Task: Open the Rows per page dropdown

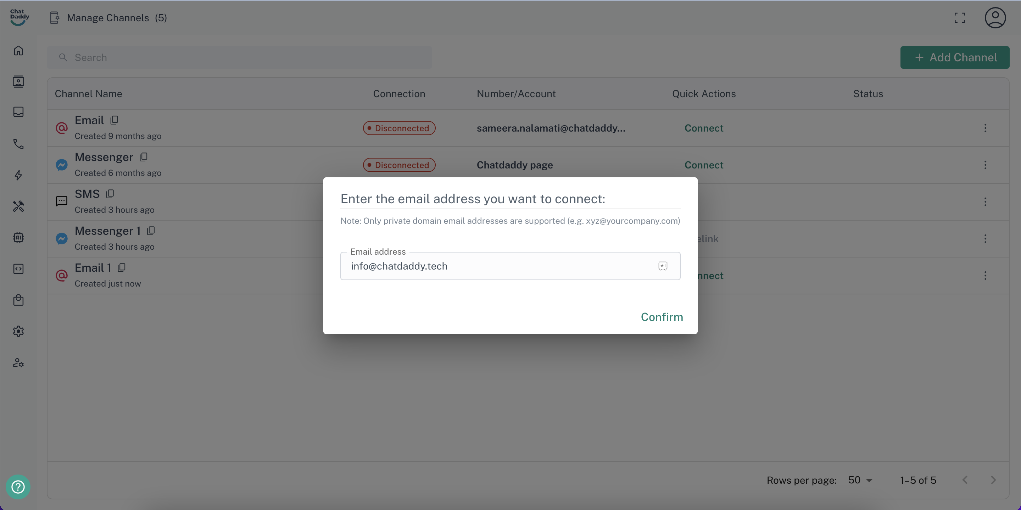Action: [x=859, y=480]
